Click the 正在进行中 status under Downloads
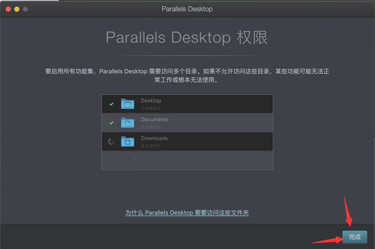The image size is (375, 249). (x=150, y=146)
